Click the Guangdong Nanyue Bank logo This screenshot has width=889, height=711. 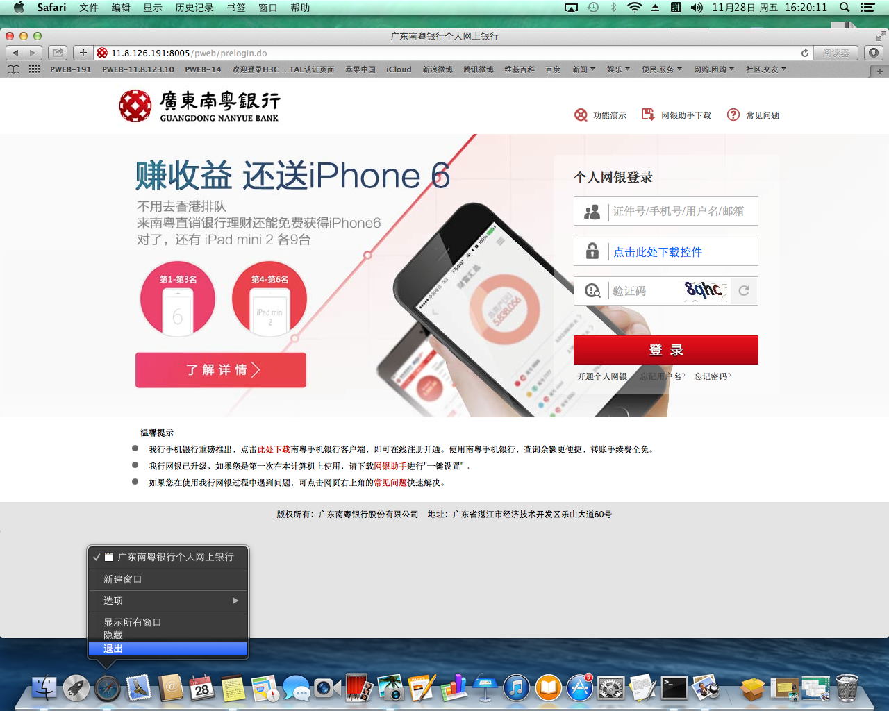click(x=200, y=106)
